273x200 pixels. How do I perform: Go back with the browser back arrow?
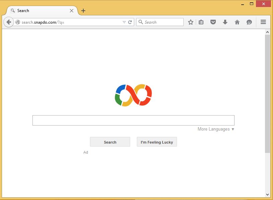[x=9, y=22]
